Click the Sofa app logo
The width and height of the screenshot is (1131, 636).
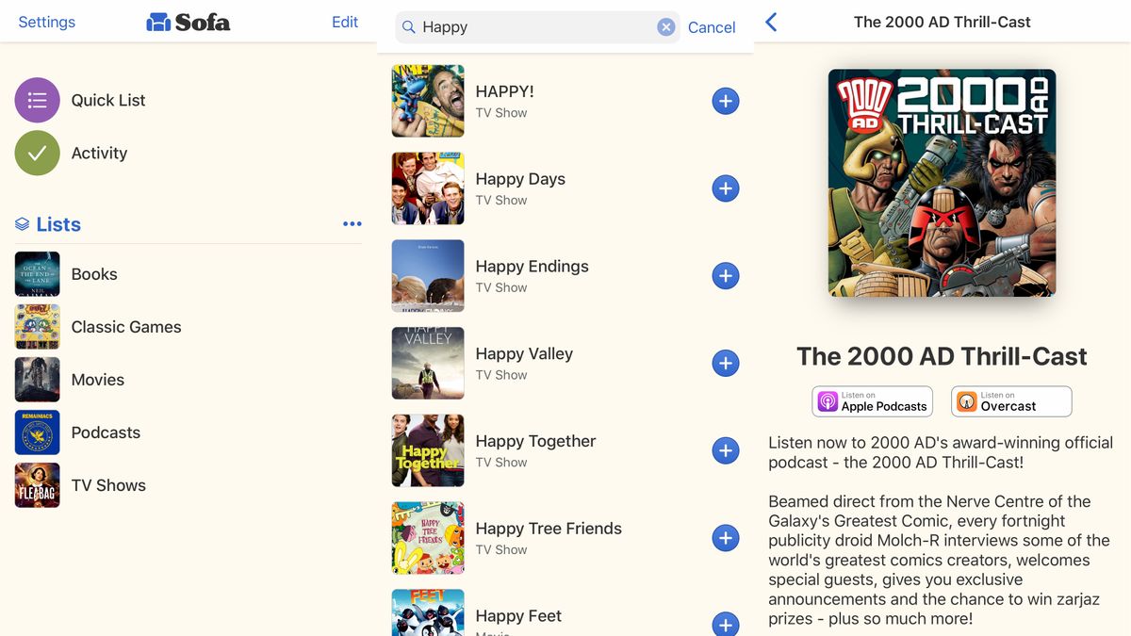click(x=188, y=22)
